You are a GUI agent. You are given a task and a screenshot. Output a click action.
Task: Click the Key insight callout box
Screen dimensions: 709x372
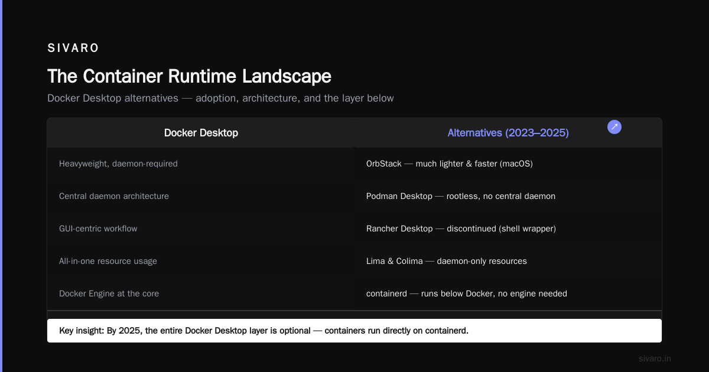[x=354, y=331]
